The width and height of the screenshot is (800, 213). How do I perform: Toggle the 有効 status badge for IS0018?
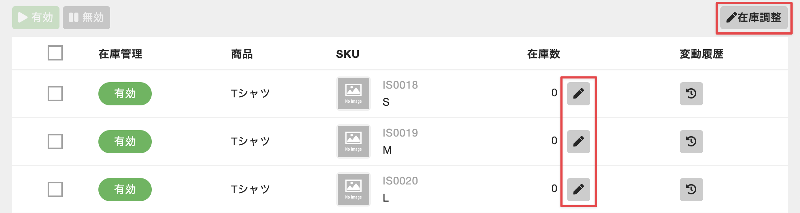pos(125,94)
